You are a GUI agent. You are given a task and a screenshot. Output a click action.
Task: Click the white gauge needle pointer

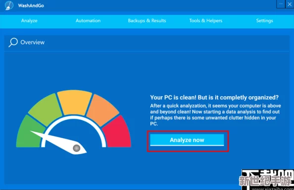(x=58, y=143)
